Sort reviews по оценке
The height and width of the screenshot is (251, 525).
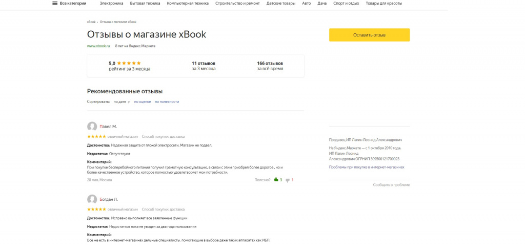coord(143,102)
